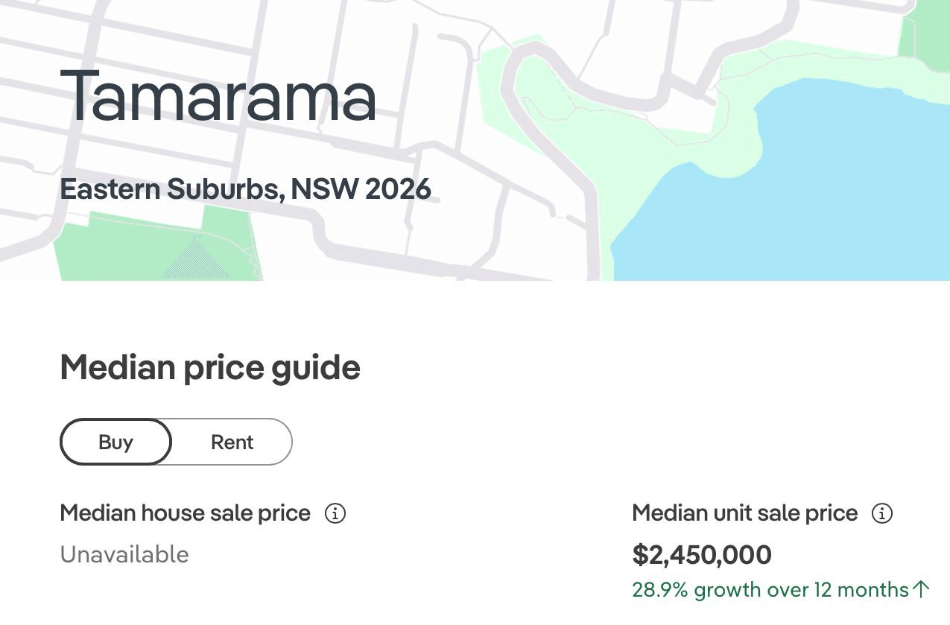Click the $2,450,000 median unit price
This screenshot has height=625, width=950.
tap(702, 554)
